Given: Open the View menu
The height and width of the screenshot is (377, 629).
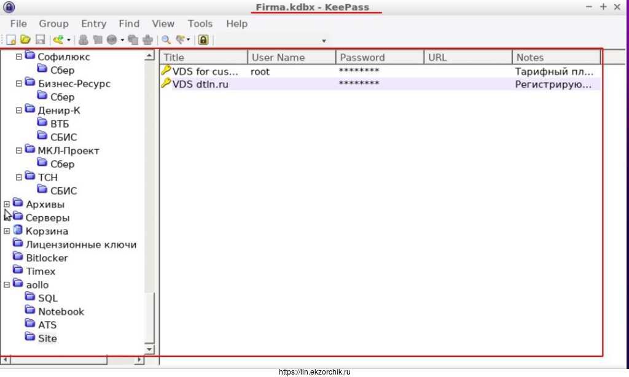Looking at the screenshot, I should [163, 24].
